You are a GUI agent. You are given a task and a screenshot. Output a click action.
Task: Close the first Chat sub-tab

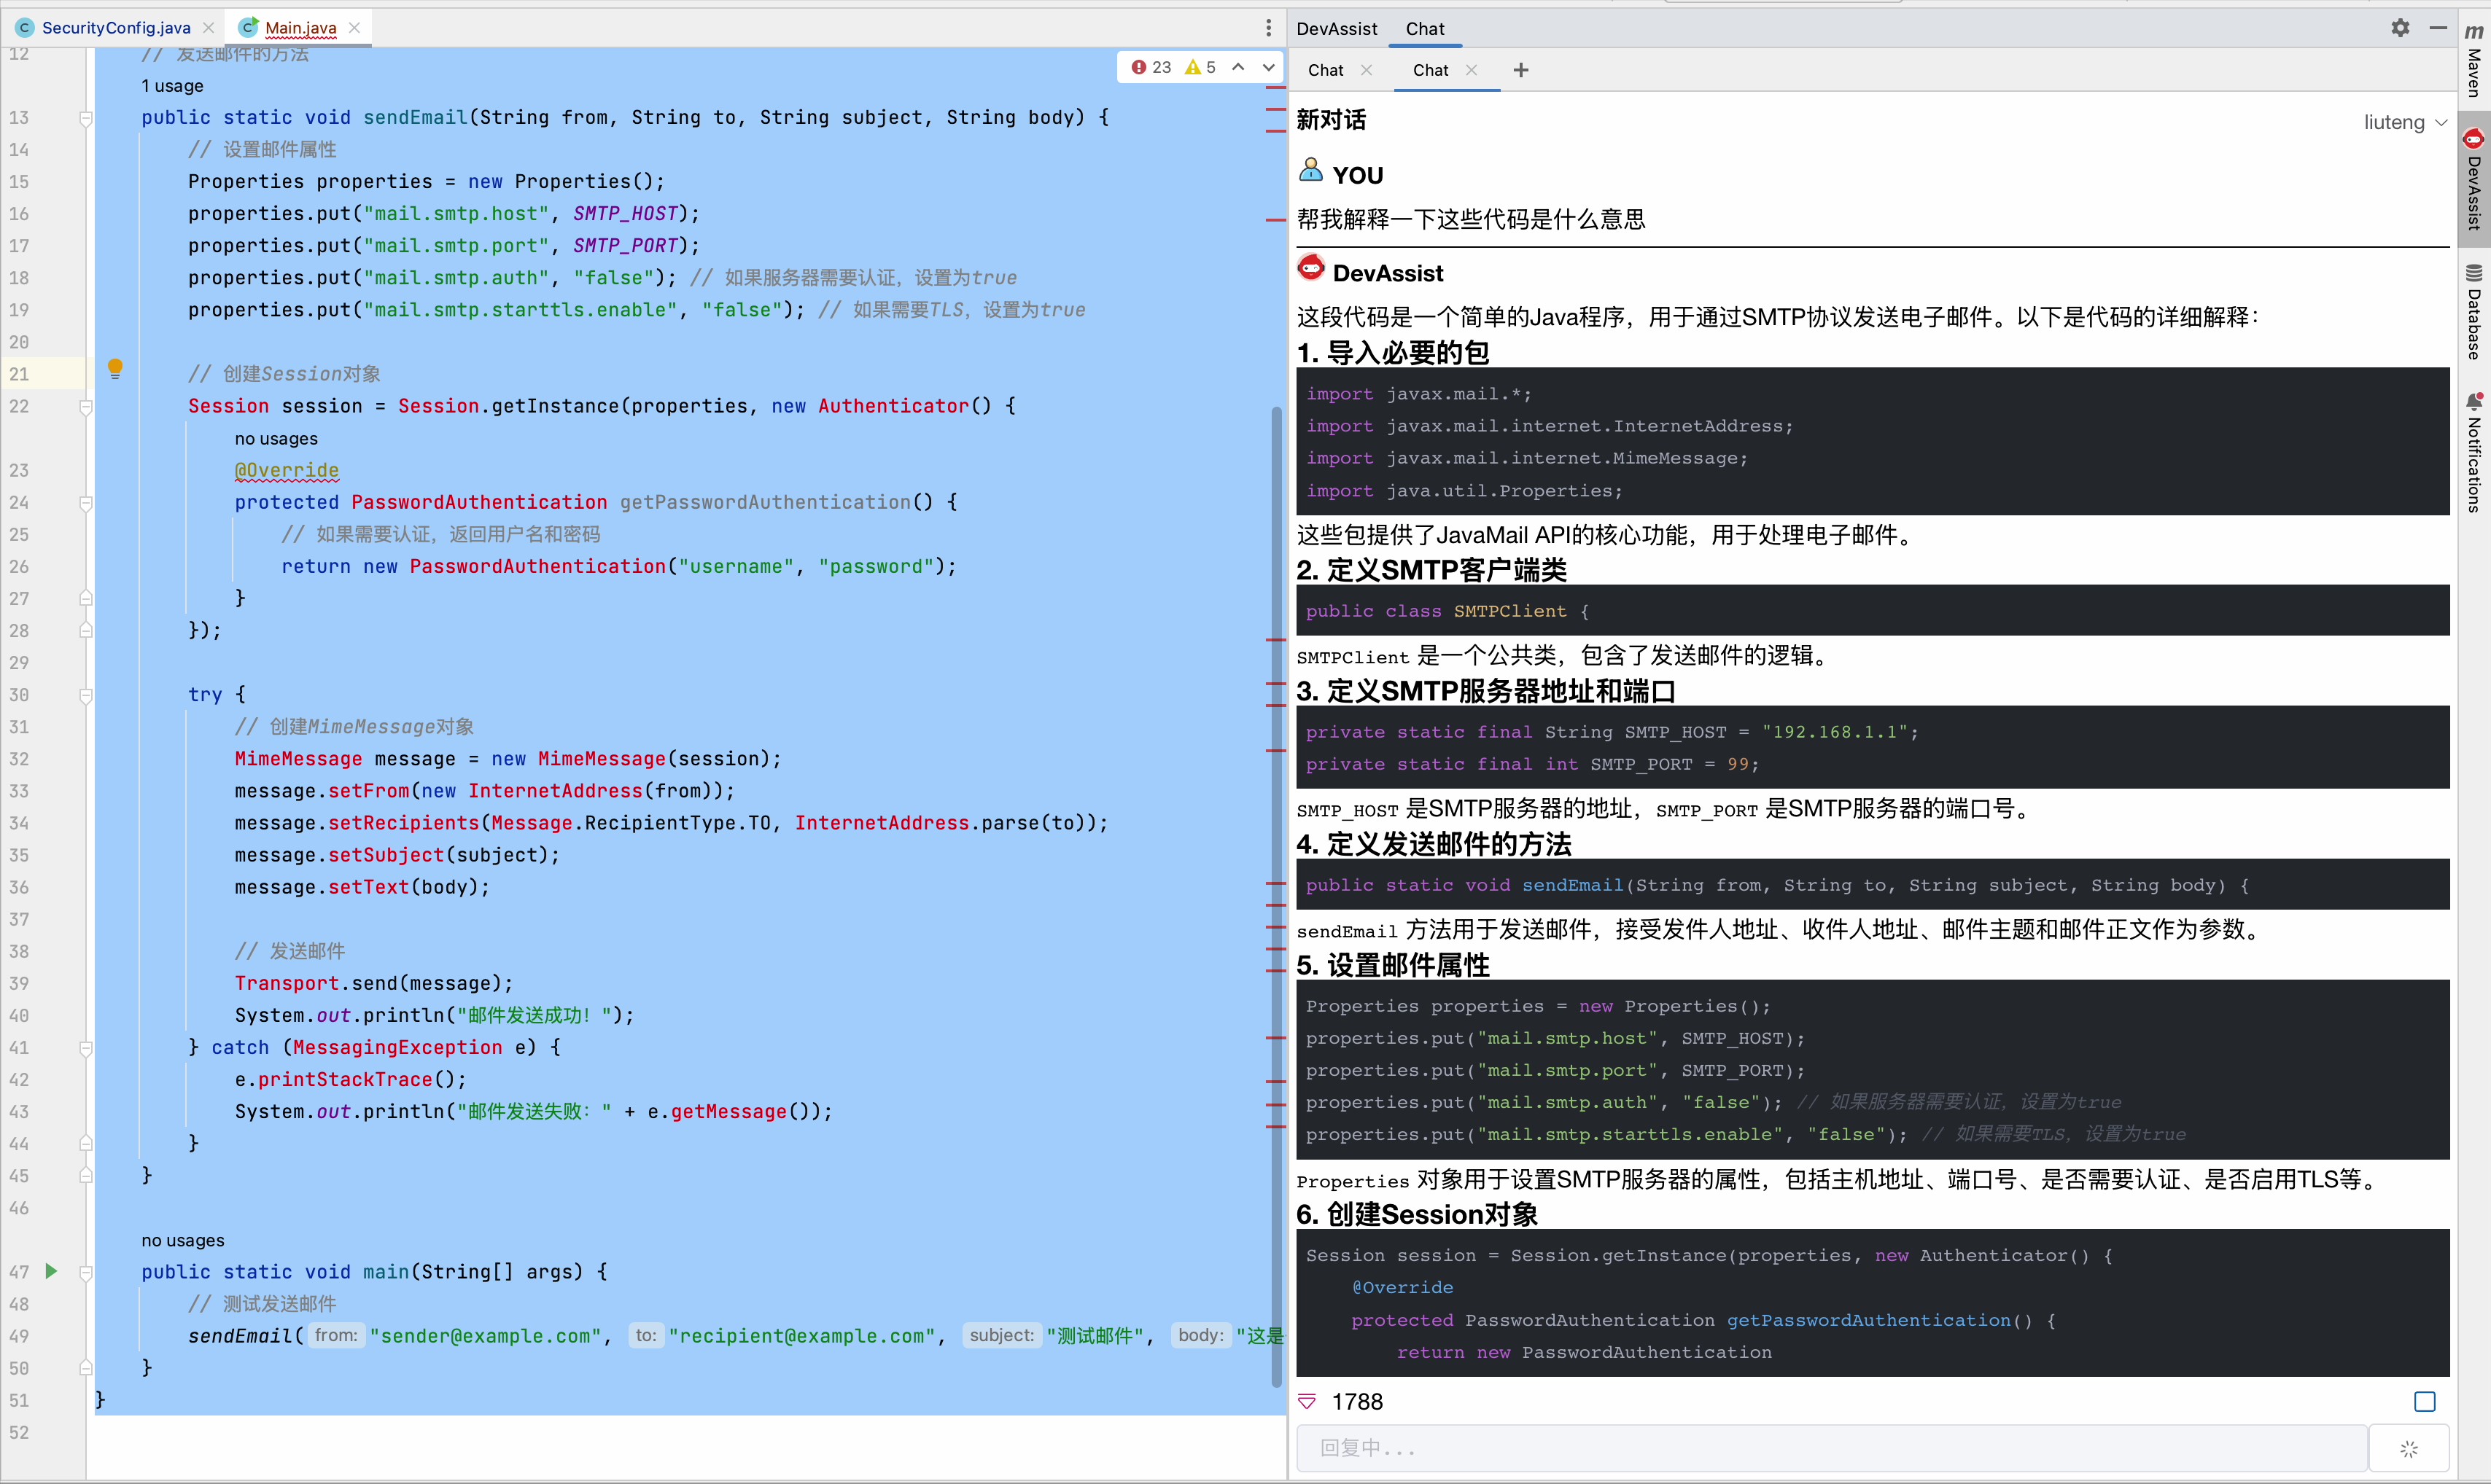tap(1367, 70)
